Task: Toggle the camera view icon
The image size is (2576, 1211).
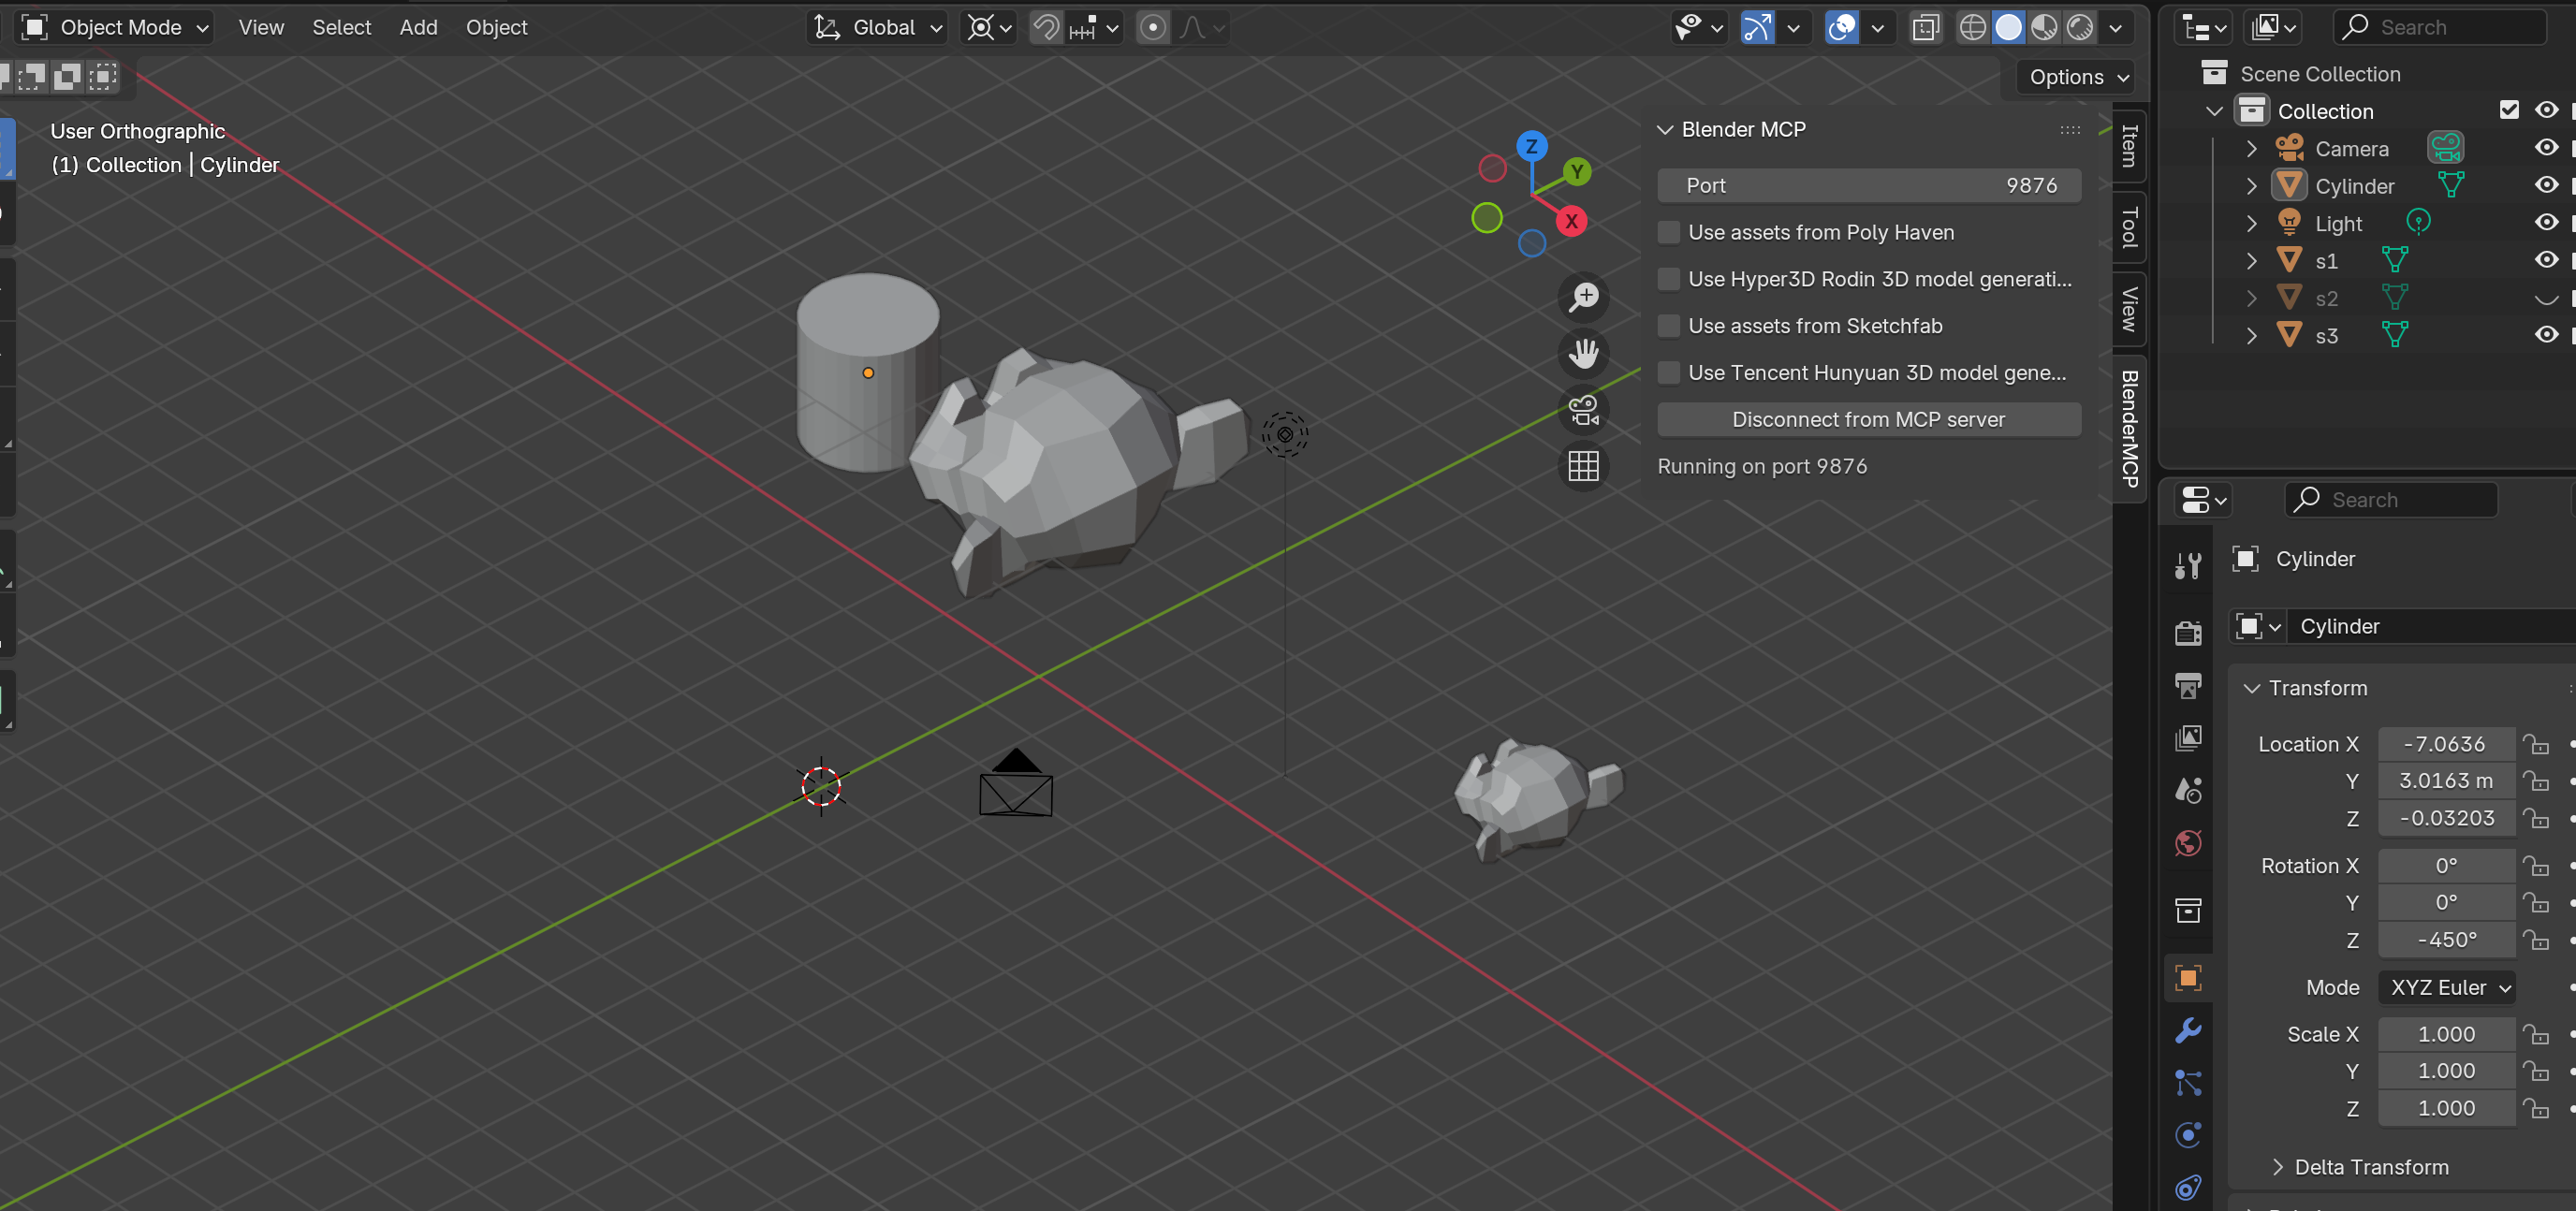Action: (x=1583, y=410)
